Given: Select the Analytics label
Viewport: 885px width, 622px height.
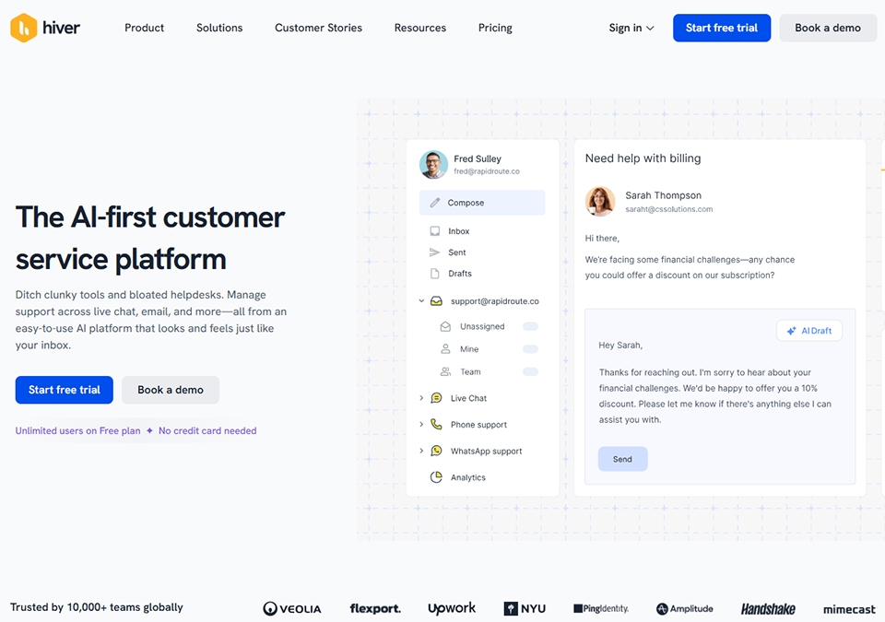Looking at the screenshot, I should 468,477.
